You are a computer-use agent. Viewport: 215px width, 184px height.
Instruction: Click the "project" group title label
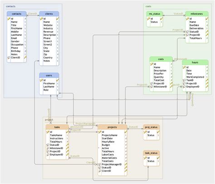tap(49, 120)
